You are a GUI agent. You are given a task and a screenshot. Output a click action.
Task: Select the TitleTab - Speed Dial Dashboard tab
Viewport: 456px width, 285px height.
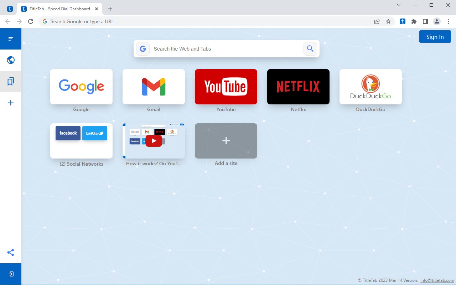(x=59, y=9)
